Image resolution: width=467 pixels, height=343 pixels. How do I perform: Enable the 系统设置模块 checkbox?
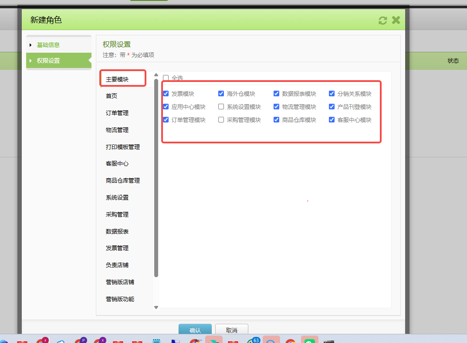click(x=221, y=106)
